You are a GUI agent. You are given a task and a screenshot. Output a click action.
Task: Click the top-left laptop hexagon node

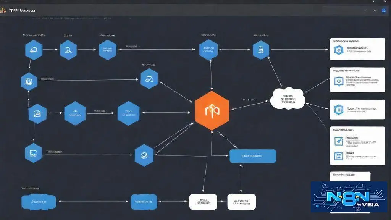tap(33, 50)
